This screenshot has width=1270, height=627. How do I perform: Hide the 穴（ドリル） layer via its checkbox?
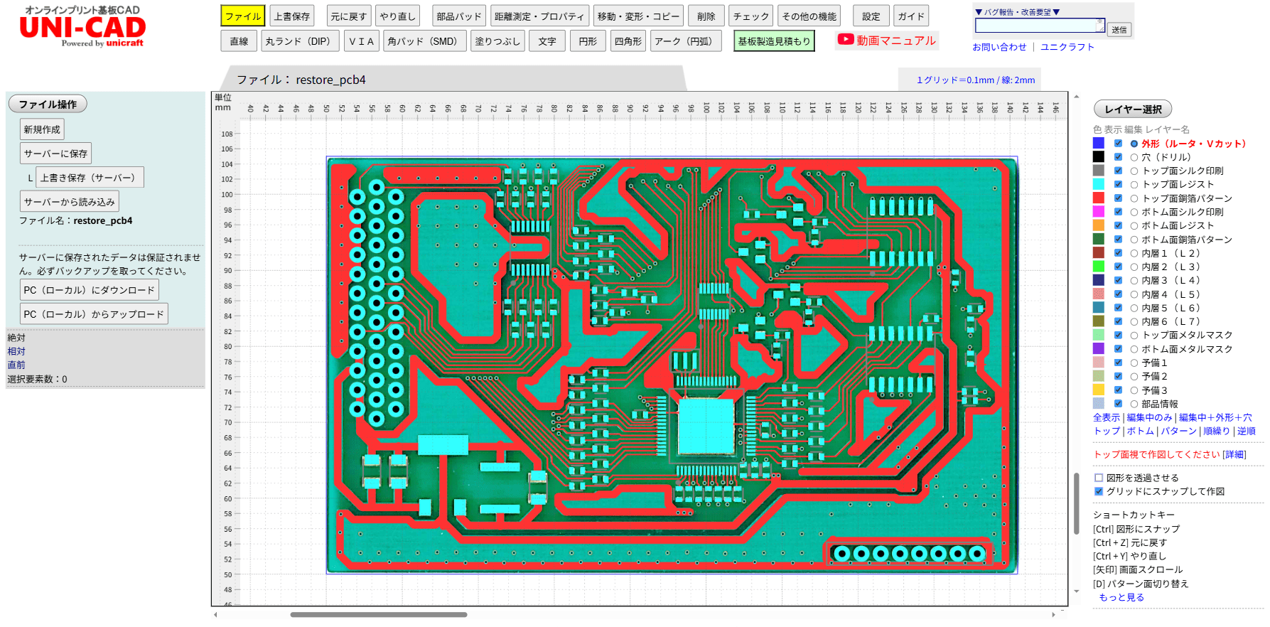pos(1118,157)
